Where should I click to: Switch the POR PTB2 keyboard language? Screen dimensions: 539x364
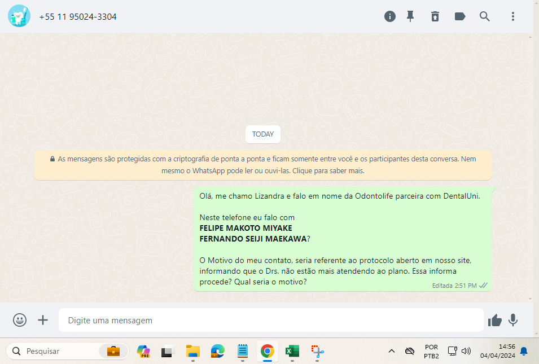coord(431,351)
